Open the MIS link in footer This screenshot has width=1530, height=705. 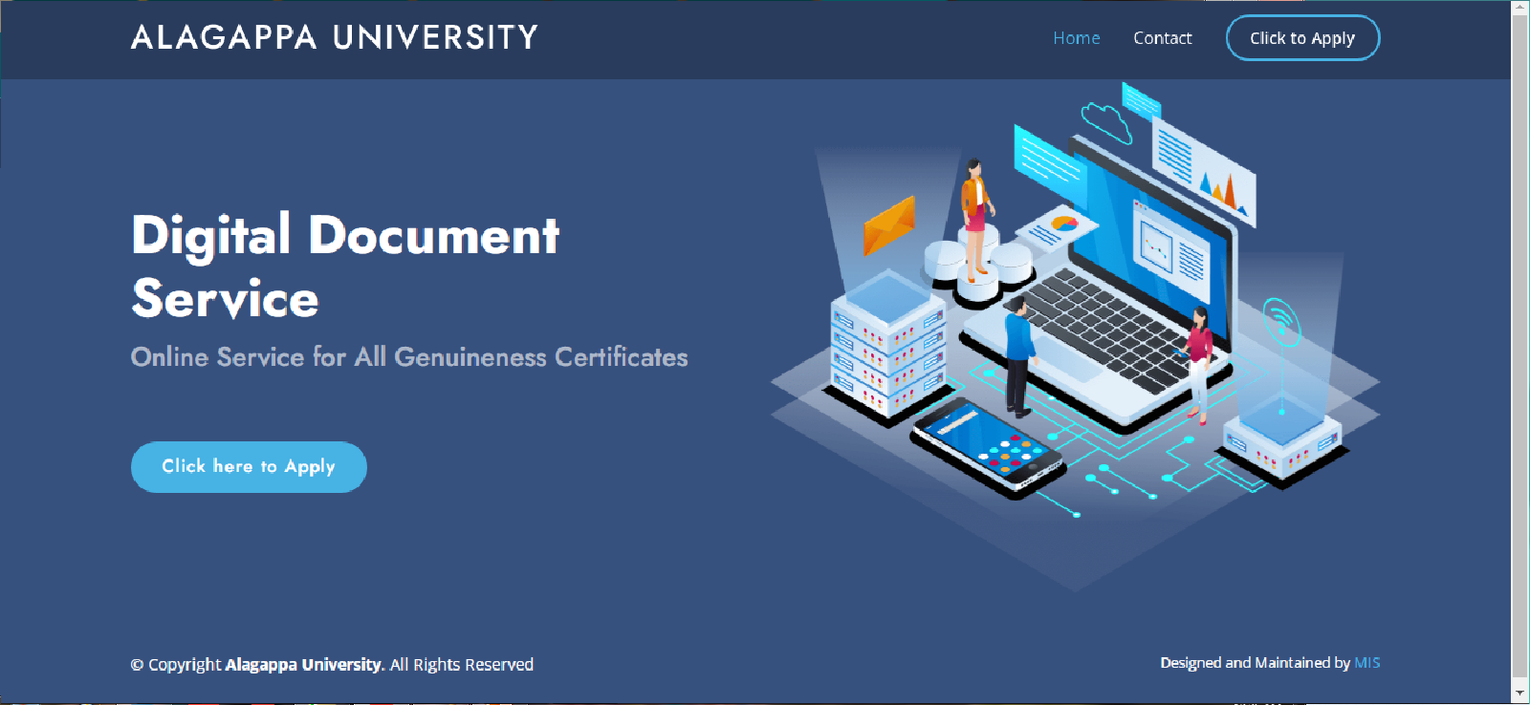tap(1367, 663)
